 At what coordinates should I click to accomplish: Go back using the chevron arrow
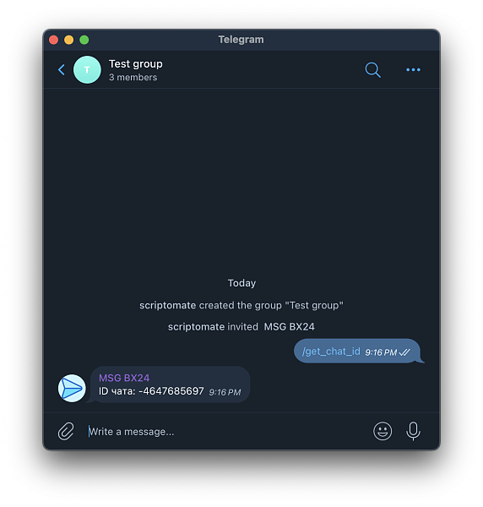(62, 69)
